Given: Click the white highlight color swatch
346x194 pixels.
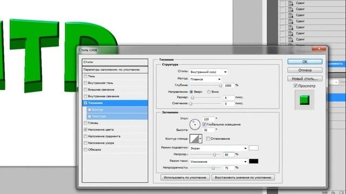Looking at the screenshot, I should [x=254, y=148].
